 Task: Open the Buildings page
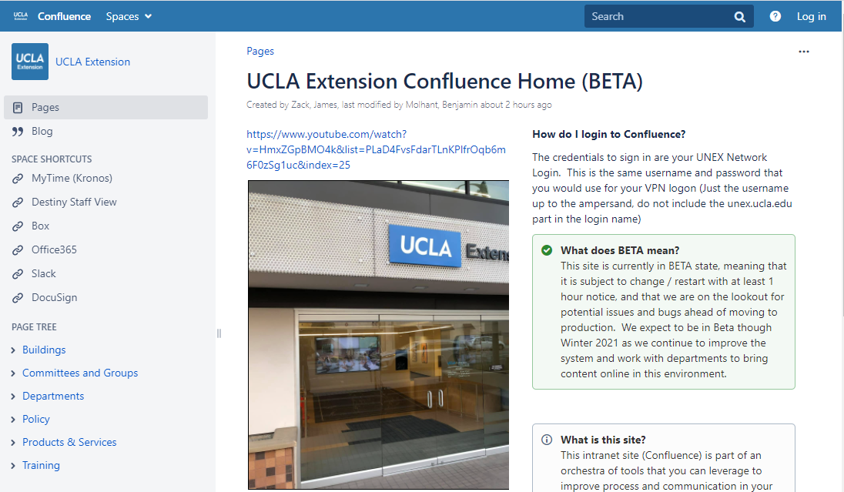[x=44, y=350]
